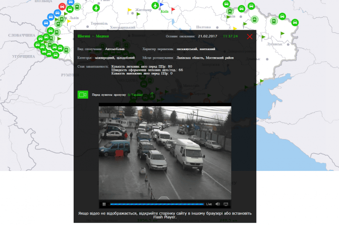The width and height of the screenshot is (339, 225).
Task: Click the green video camera icon
Action: pyautogui.click(x=83, y=95)
